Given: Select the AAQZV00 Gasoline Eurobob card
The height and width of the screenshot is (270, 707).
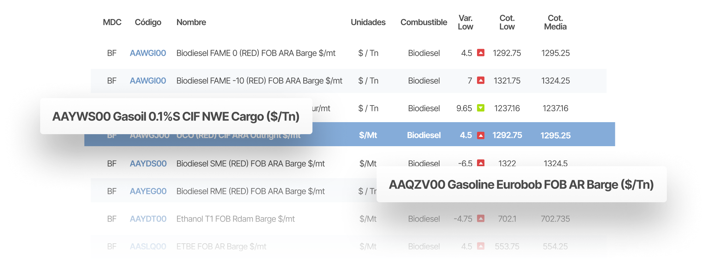Looking at the screenshot, I should pyautogui.click(x=522, y=184).
